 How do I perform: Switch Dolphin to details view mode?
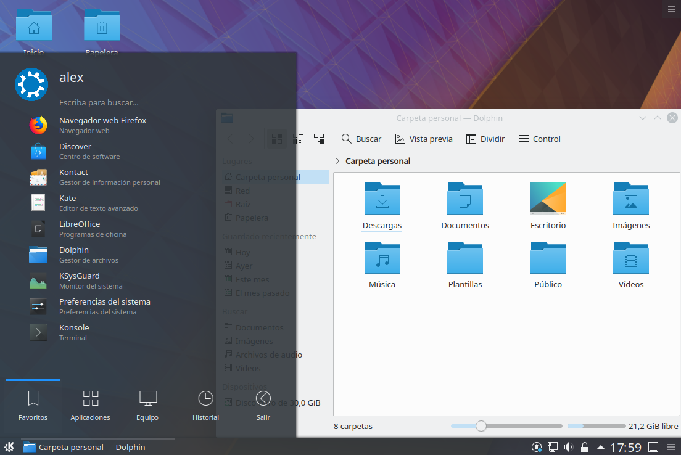[x=320, y=139]
